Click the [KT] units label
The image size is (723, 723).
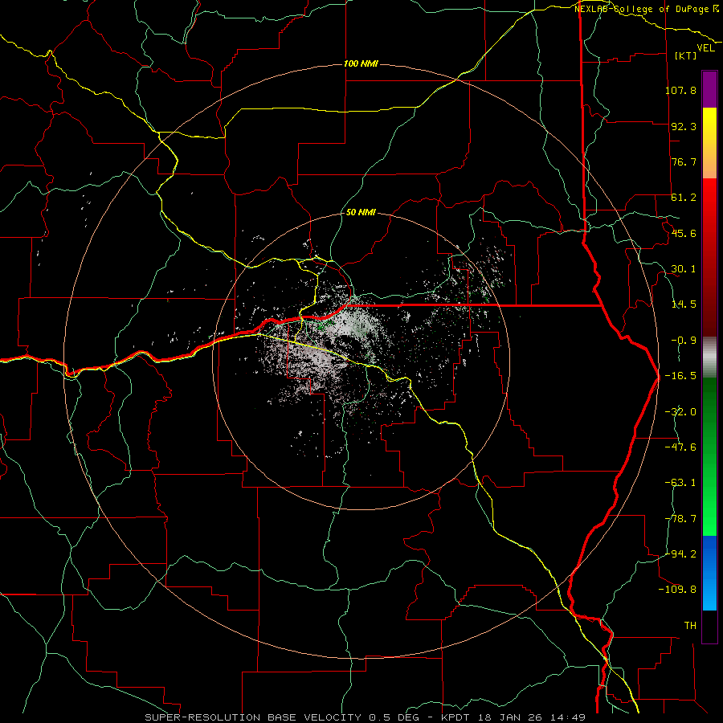[x=685, y=55]
